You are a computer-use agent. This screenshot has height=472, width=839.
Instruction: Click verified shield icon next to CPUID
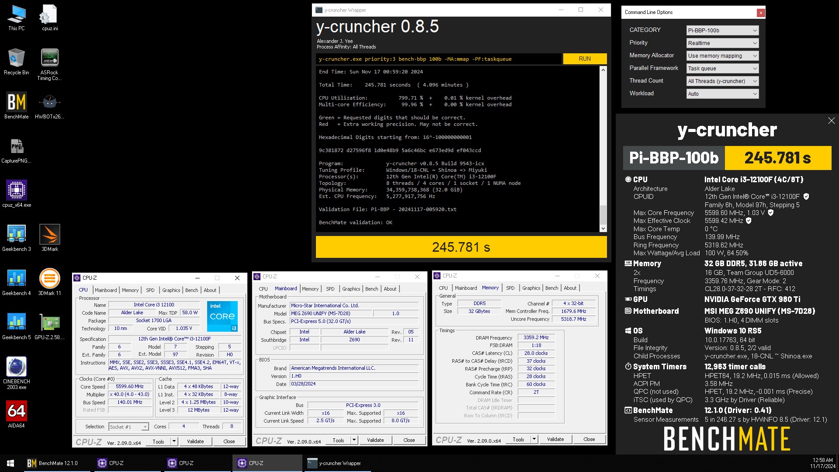point(806,197)
